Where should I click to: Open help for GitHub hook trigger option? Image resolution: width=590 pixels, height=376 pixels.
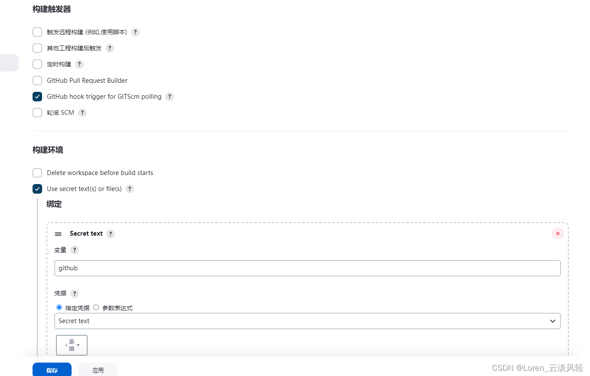click(x=170, y=97)
